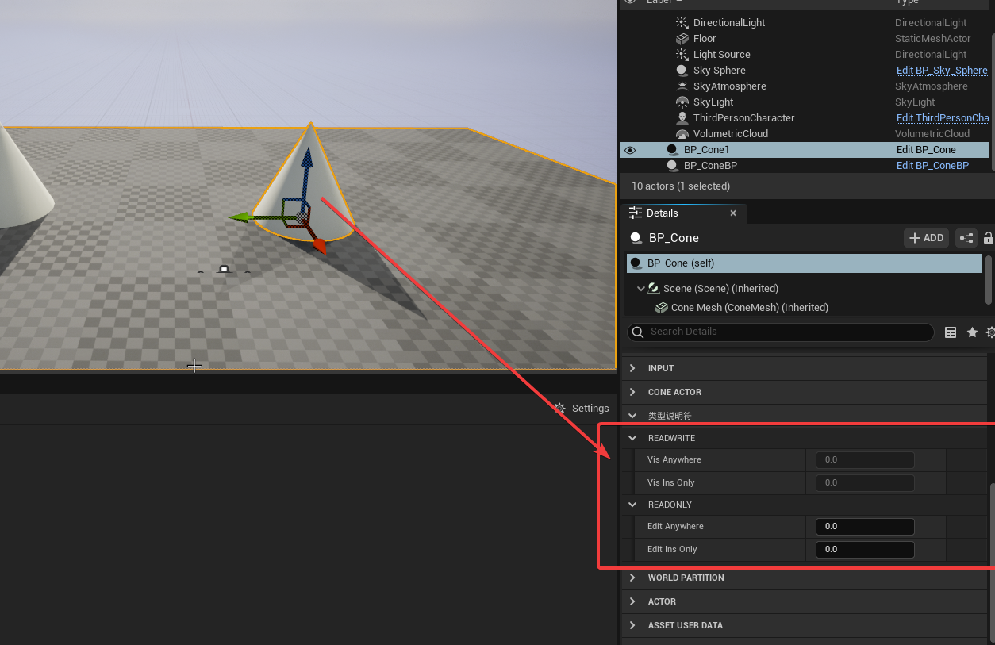The width and height of the screenshot is (995, 645).
Task: Select the ThirdPersonCharacter actor row
Action: 805,118
